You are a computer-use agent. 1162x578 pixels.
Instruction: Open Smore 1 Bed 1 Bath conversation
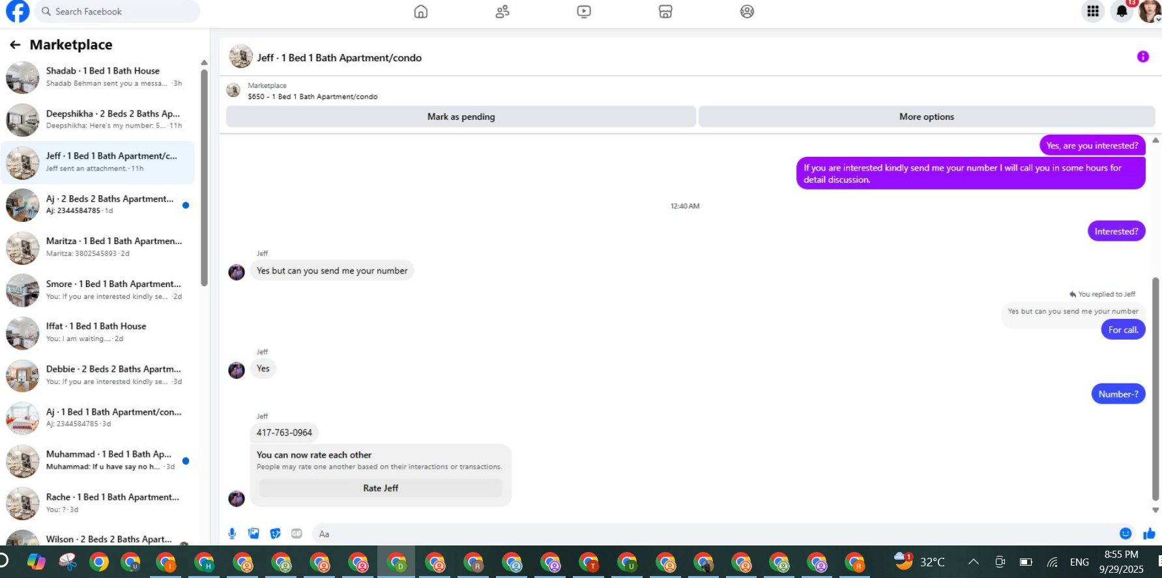click(98, 290)
